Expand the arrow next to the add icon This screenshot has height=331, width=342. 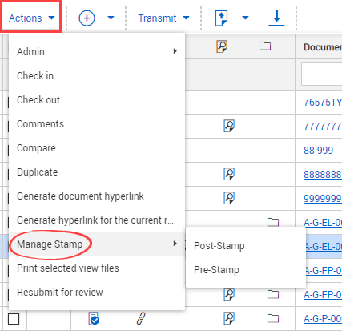click(x=111, y=18)
